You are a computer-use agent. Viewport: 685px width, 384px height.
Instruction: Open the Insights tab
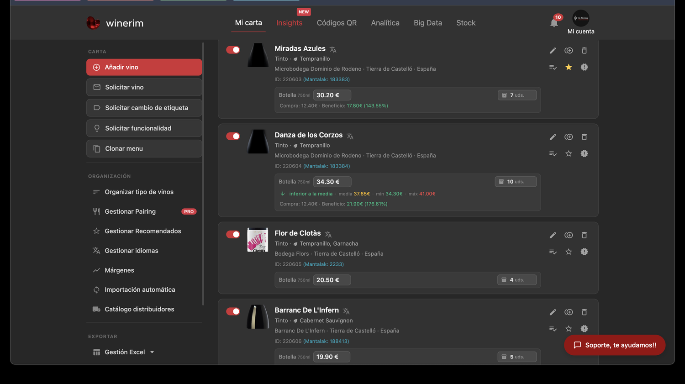290,23
